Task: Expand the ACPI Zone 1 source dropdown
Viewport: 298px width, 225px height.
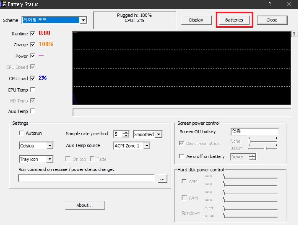Action: (147, 146)
